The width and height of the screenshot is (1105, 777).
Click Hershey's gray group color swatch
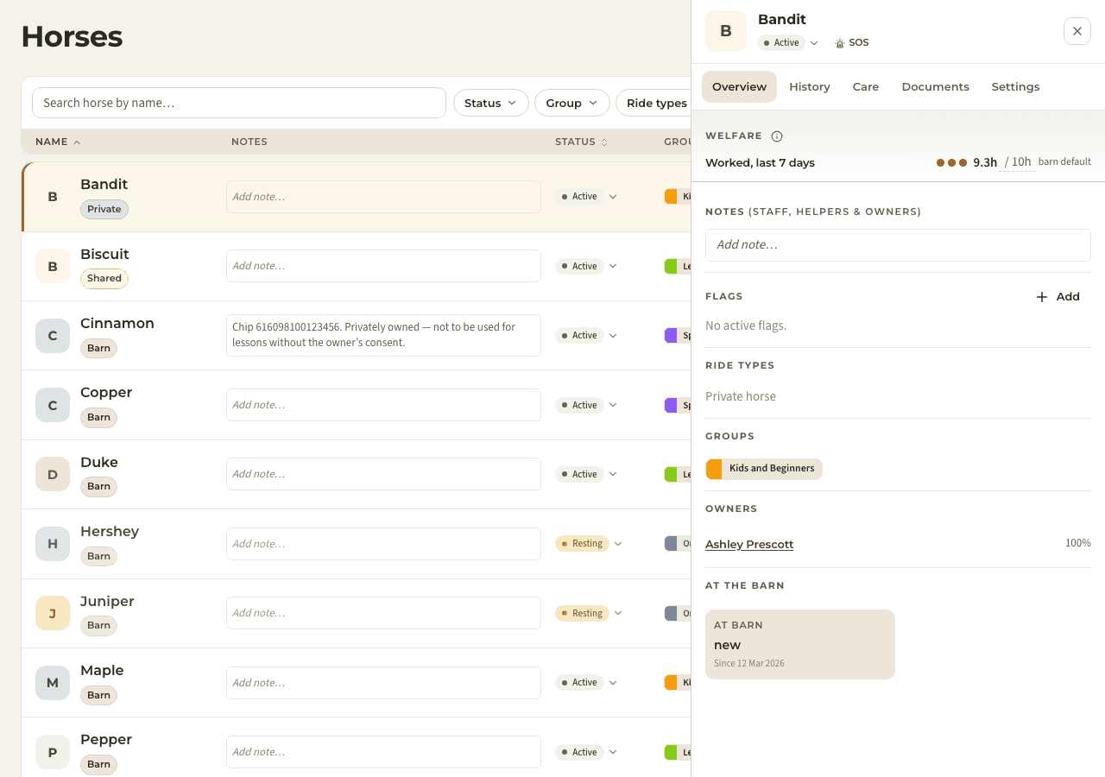[671, 543]
